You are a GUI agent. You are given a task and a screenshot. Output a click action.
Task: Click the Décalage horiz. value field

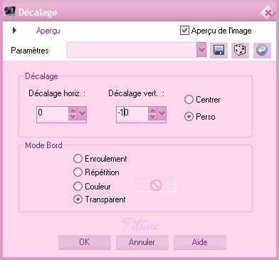point(53,114)
